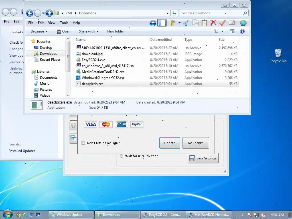Launch Internet Explorer from the taskbar
The width and height of the screenshot is (292, 219).
pyautogui.click(x=25, y=215)
